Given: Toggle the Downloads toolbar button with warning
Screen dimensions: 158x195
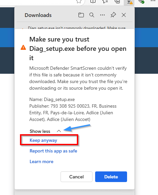Looking at the screenshot, I should pos(129,2).
